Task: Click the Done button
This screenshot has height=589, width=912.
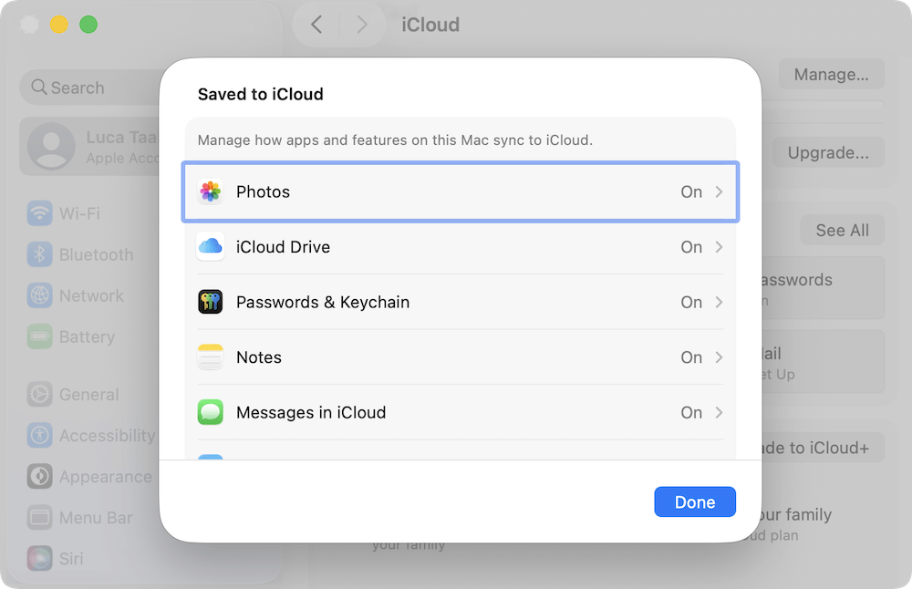Action: [695, 501]
